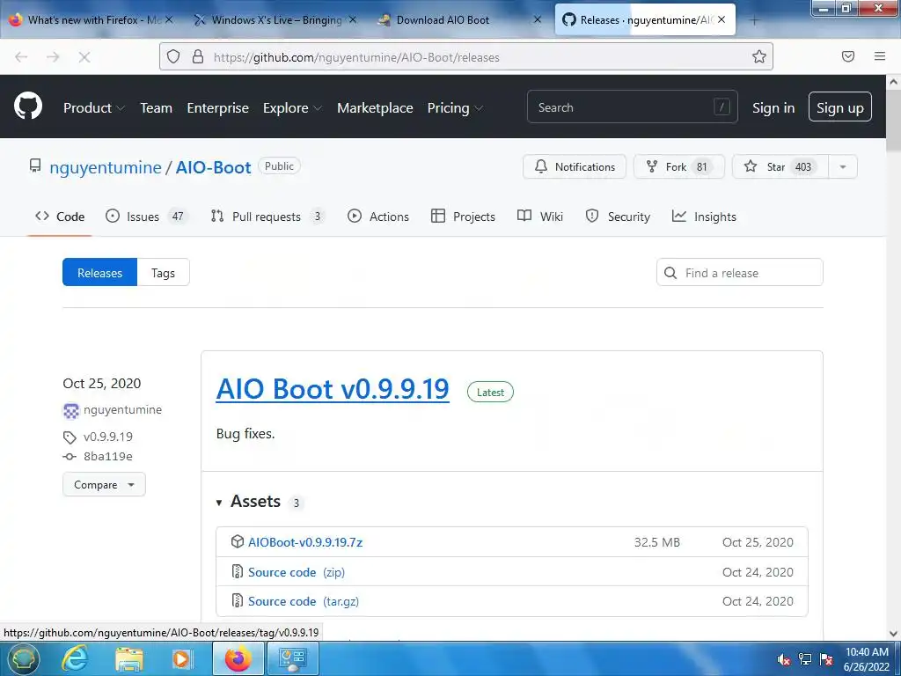Click the taskbar clock showing 10:40 AM
This screenshot has width=901, height=676.
coord(867,659)
